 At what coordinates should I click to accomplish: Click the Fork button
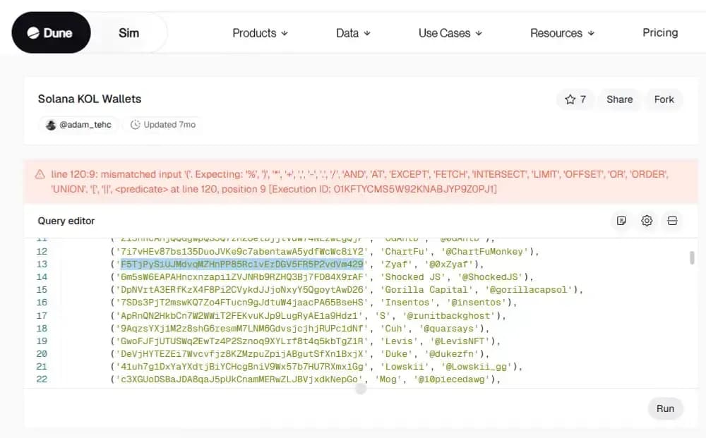664,99
